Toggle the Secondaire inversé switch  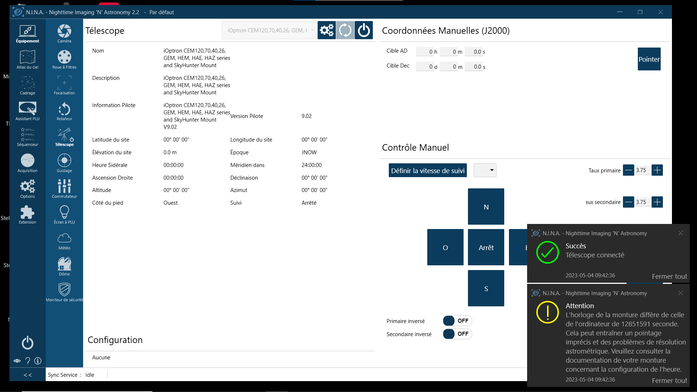pyautogui.click(x=457, y=334)
